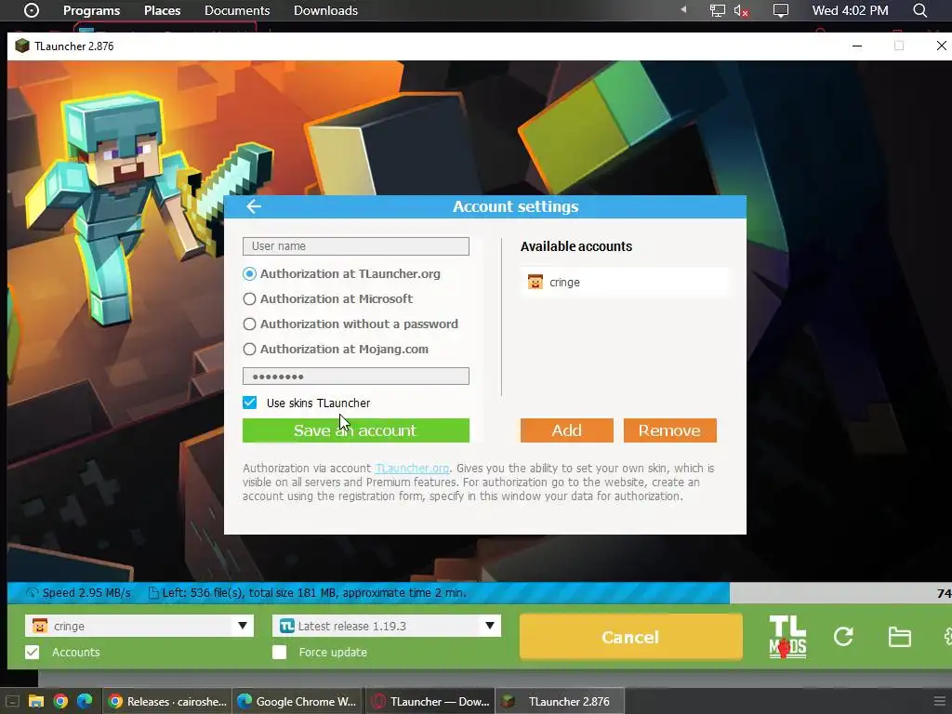Click the refresh icon in bottom bar
The height and width of the screenshot is (714, 952).
(843, 636)
